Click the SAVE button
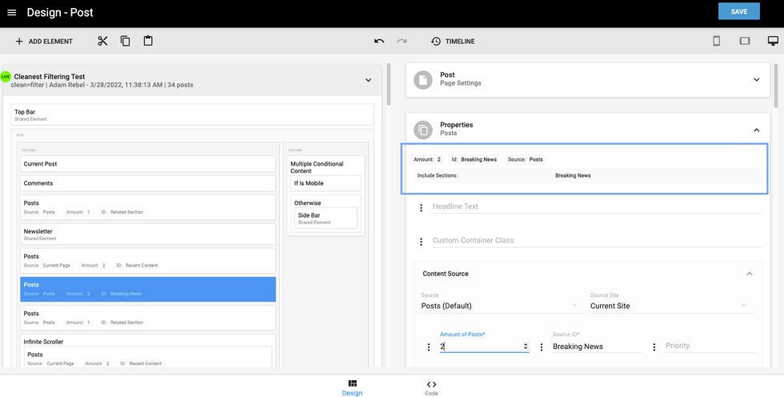The image size is (784, 397). [x=738, y=11]
